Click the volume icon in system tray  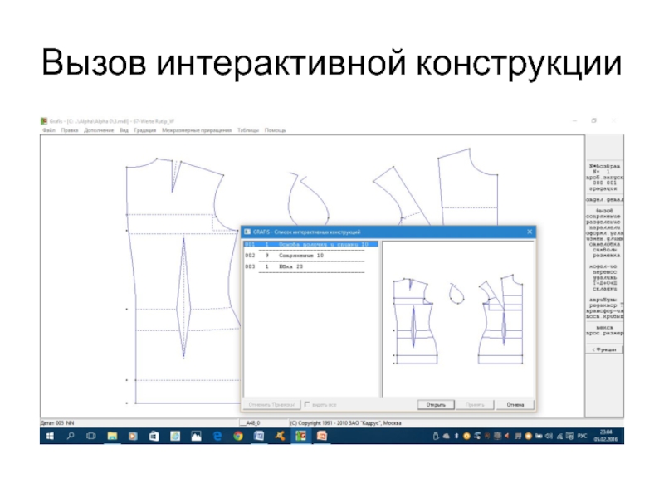549,437
